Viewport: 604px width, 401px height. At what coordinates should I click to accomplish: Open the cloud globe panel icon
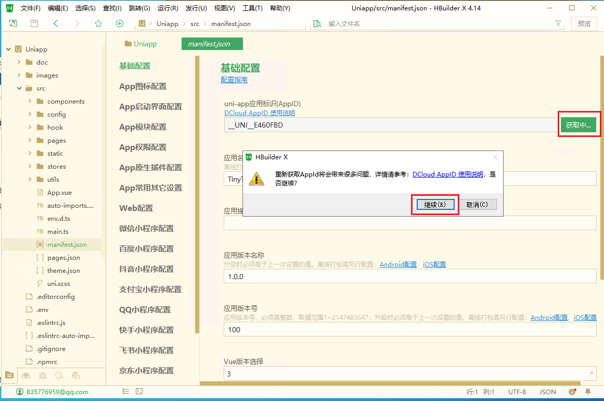[x=76, y=375]
